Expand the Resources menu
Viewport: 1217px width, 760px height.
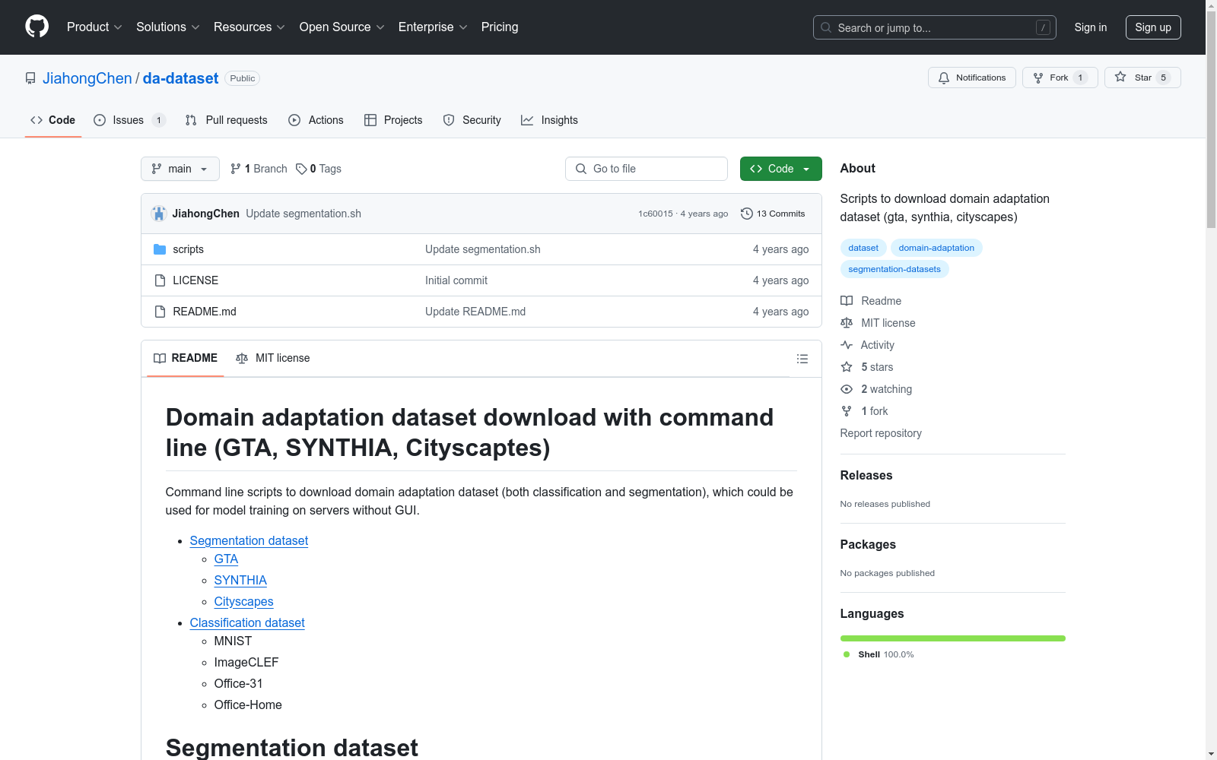tap(249, 27)
